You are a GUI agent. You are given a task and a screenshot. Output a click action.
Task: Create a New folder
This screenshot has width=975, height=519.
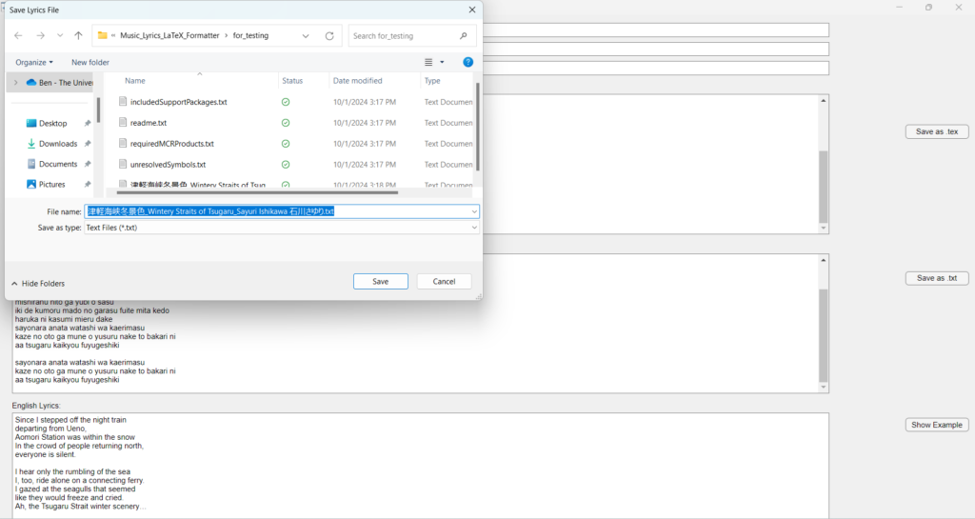90,62
